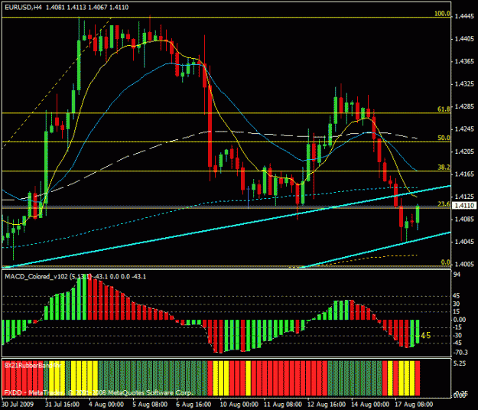Click the 1.4125 price axis label

pyautogui.click(x=464, y=197)
